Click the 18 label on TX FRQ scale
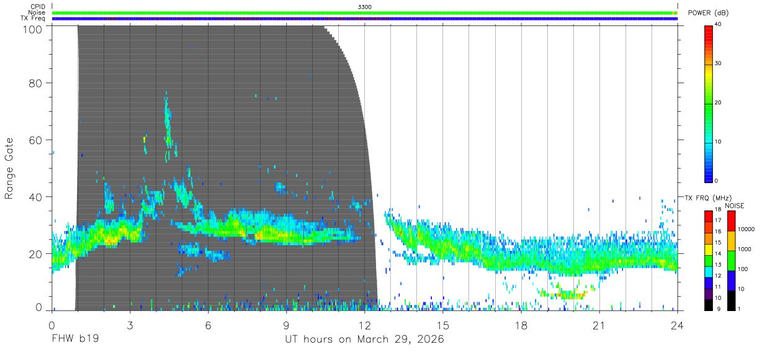 (718, 210)
